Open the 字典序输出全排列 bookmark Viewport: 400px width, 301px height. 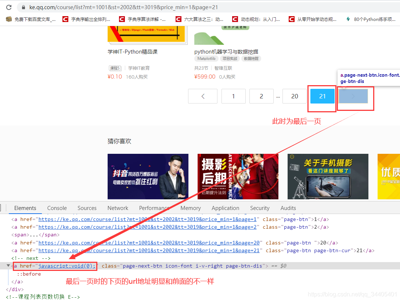(86, 19)
